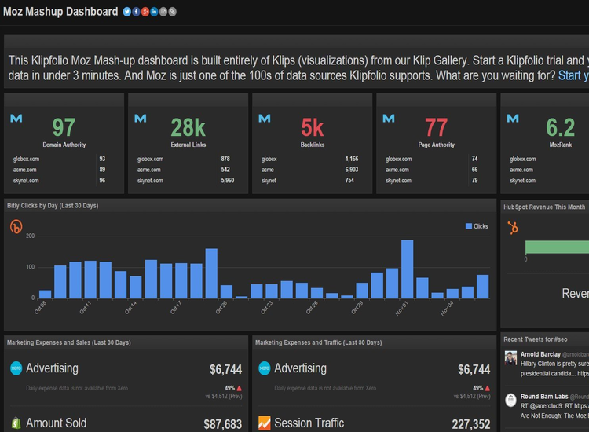Image resolution: width=589 pixels, height=432 pixels.
Task: Click the Moz logo on MozRank klip
Action: click(513, 119)
